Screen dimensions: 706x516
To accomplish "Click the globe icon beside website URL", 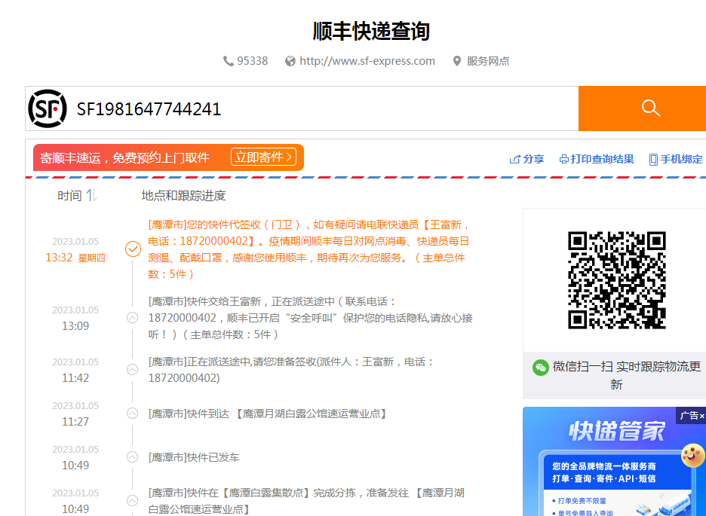I will pos(290,61).
